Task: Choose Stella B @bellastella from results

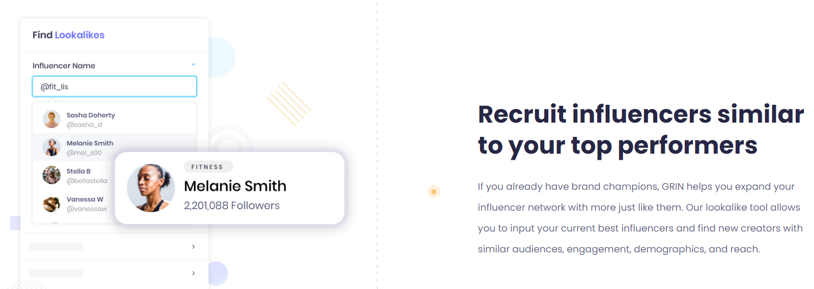Action: [74, 176]
